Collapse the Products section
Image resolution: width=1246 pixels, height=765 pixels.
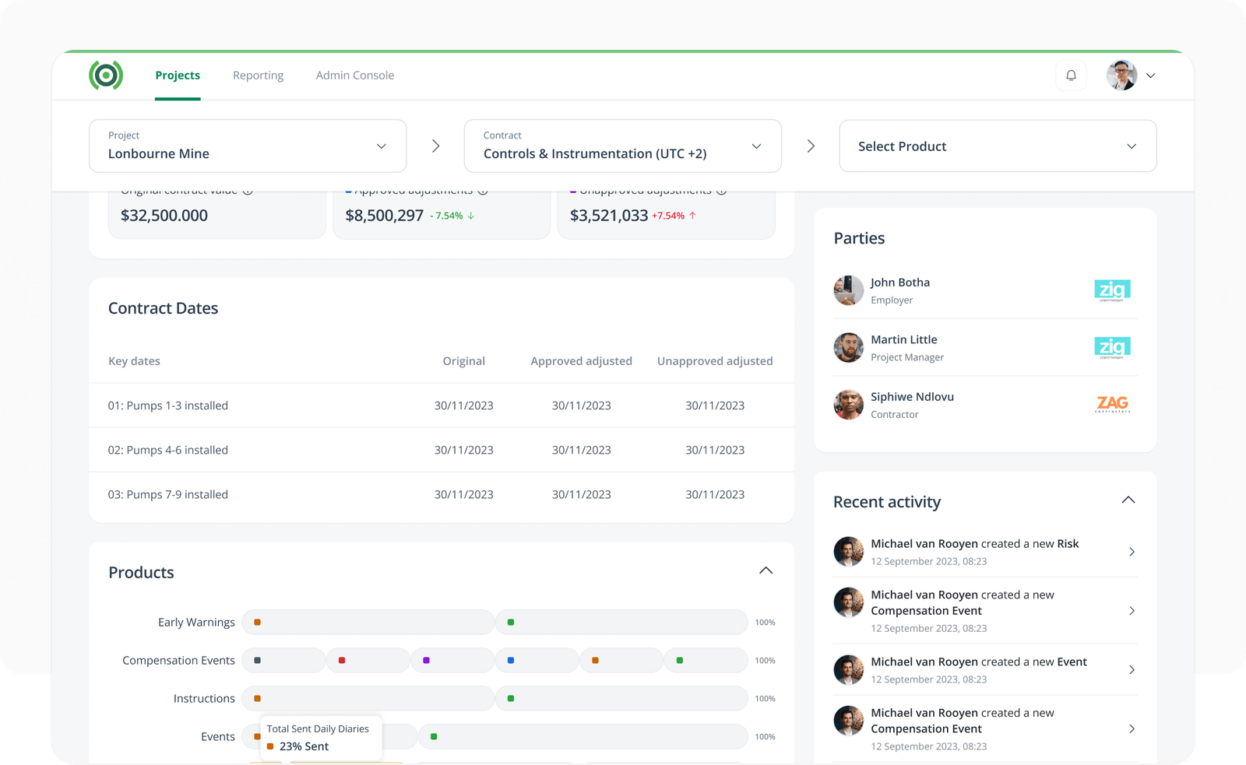(766, 570)
